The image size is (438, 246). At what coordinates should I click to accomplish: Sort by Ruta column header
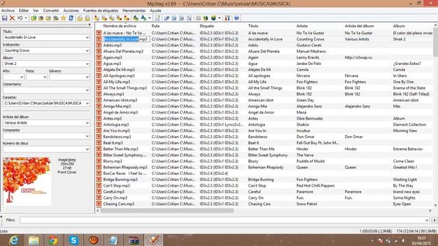[155, 26]
